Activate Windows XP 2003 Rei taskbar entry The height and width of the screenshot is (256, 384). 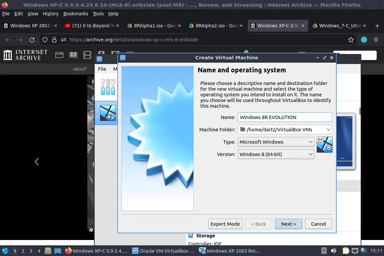click(229, 251)
